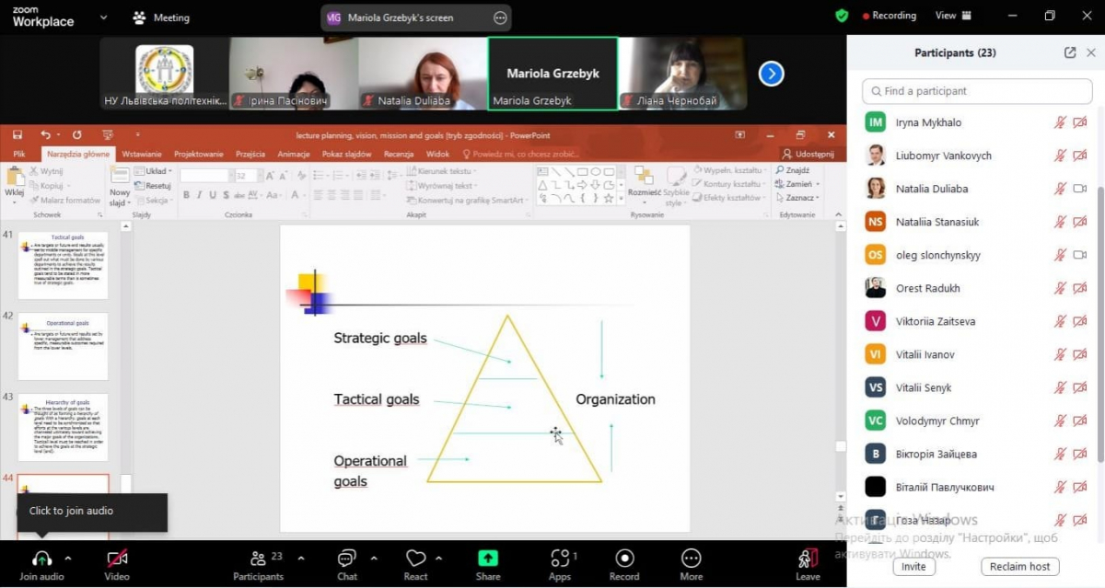Pop out the Participants panel
Viewport: 1105px width, 588px height.
coord(1069,53)
